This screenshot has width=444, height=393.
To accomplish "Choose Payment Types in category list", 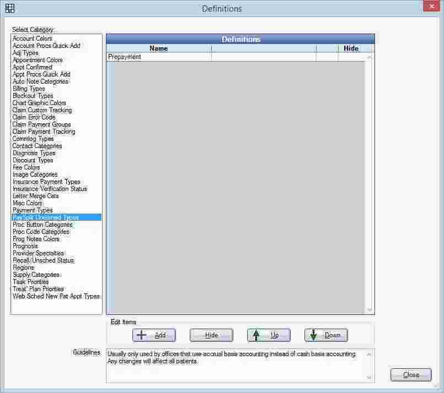I will click(x=33, y=210).
